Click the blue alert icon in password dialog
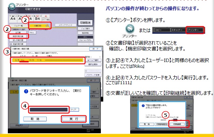The width and height of the screenshot is (214, 137). [26, 92]
